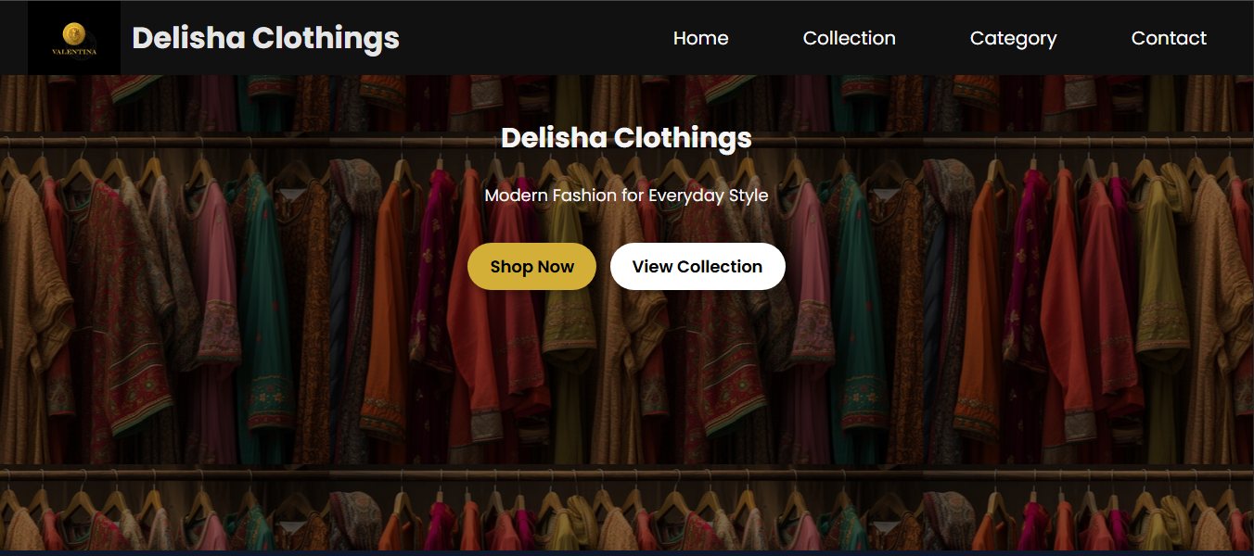The height and width of the screenshot is (556, 1254).
Task: Open Collection from the header menu
Action: 849,38
